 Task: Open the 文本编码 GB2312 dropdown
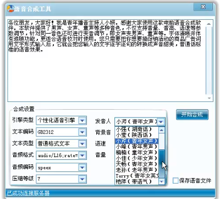[82, 132]
